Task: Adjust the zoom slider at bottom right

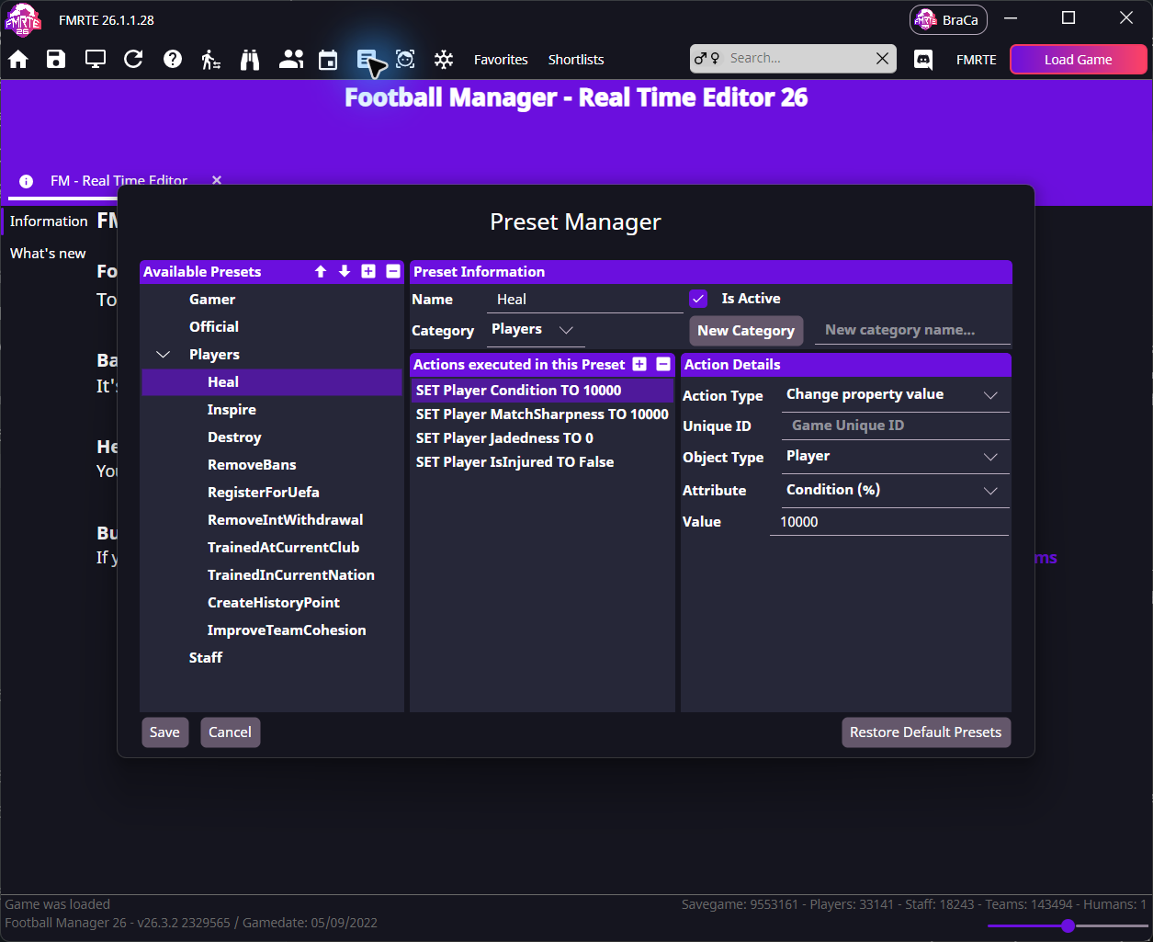Action: point(1068,925)
